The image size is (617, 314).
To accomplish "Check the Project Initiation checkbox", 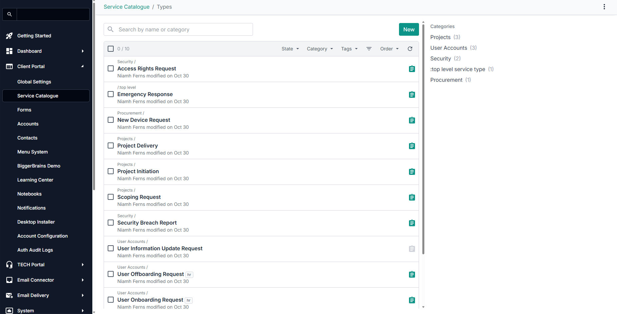I will [111, 171].
